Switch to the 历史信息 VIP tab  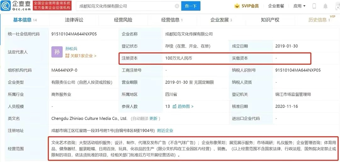click(x=319, y=20)
